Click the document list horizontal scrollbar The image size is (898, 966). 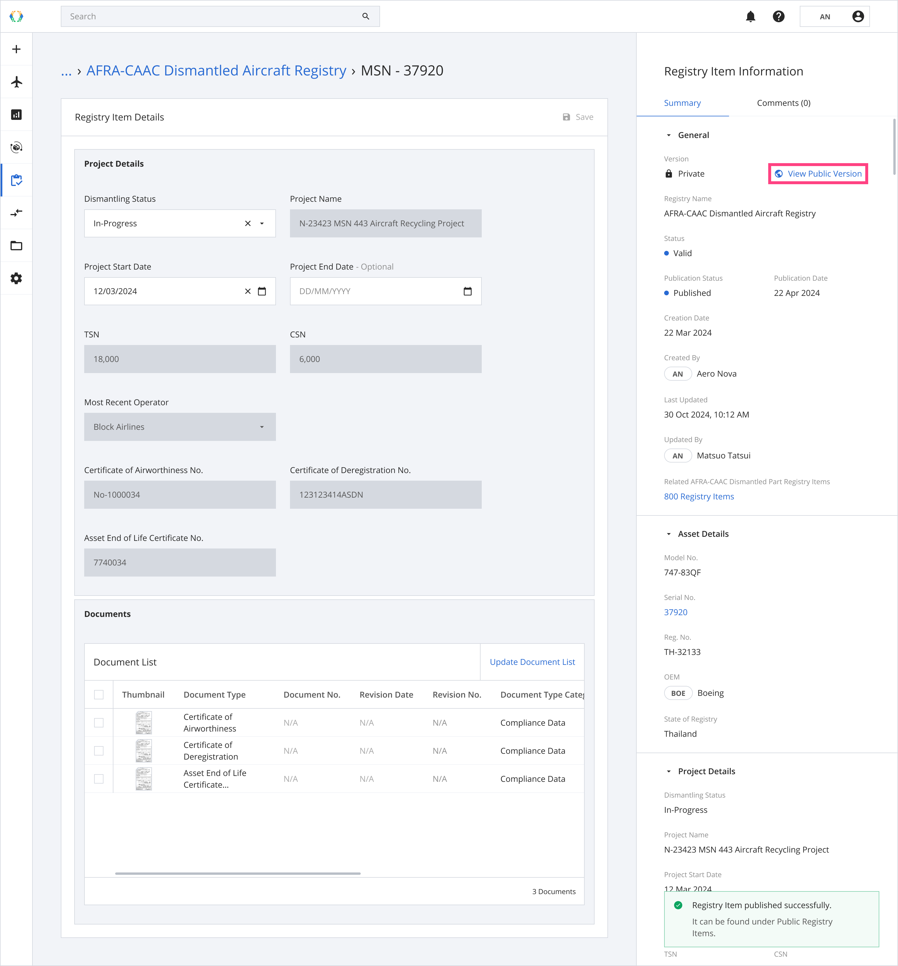(238, 873)
